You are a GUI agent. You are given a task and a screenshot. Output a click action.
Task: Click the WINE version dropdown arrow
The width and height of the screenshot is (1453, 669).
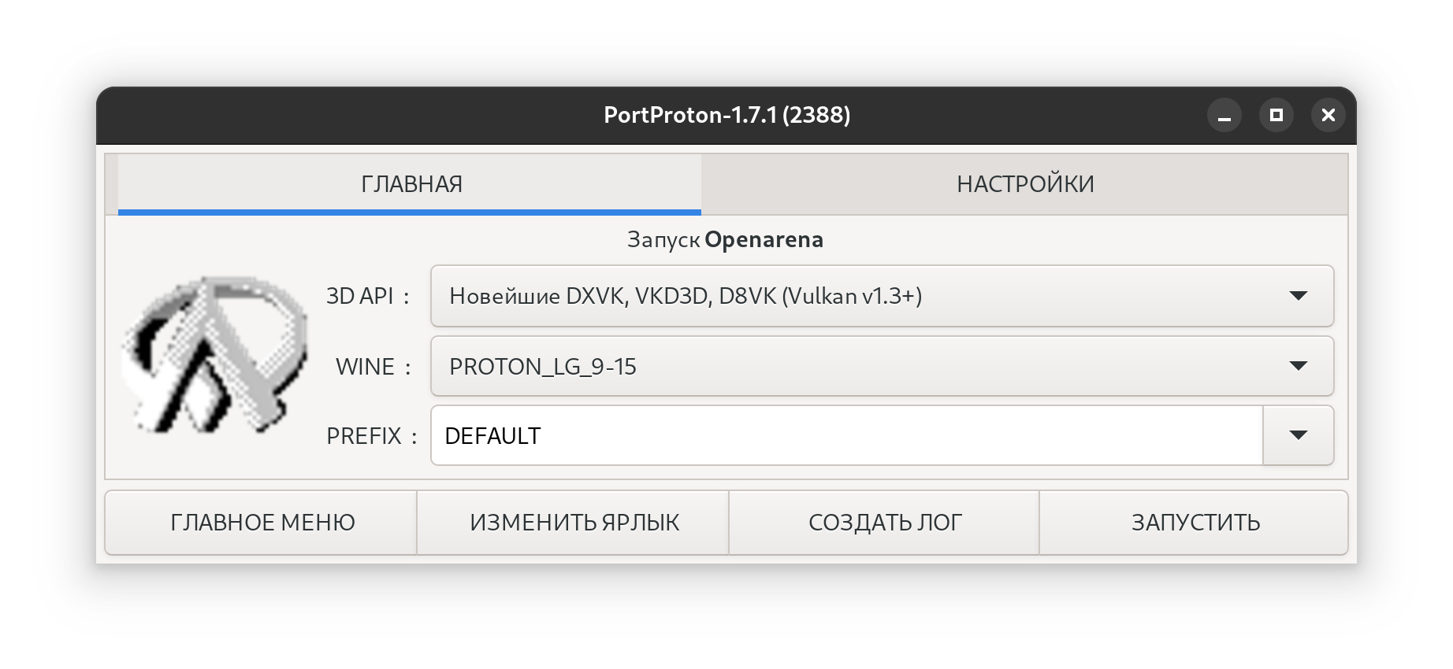(x=1299, y=366)
